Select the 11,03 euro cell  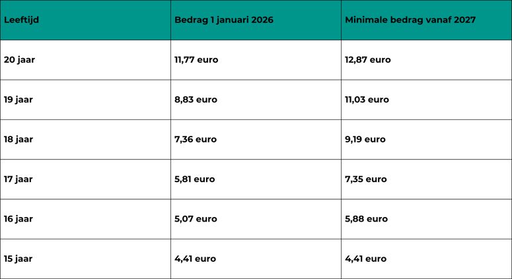tap(367, 100)
